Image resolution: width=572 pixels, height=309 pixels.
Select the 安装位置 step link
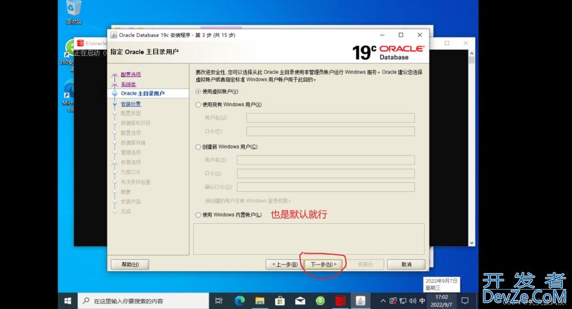[130, 104]
